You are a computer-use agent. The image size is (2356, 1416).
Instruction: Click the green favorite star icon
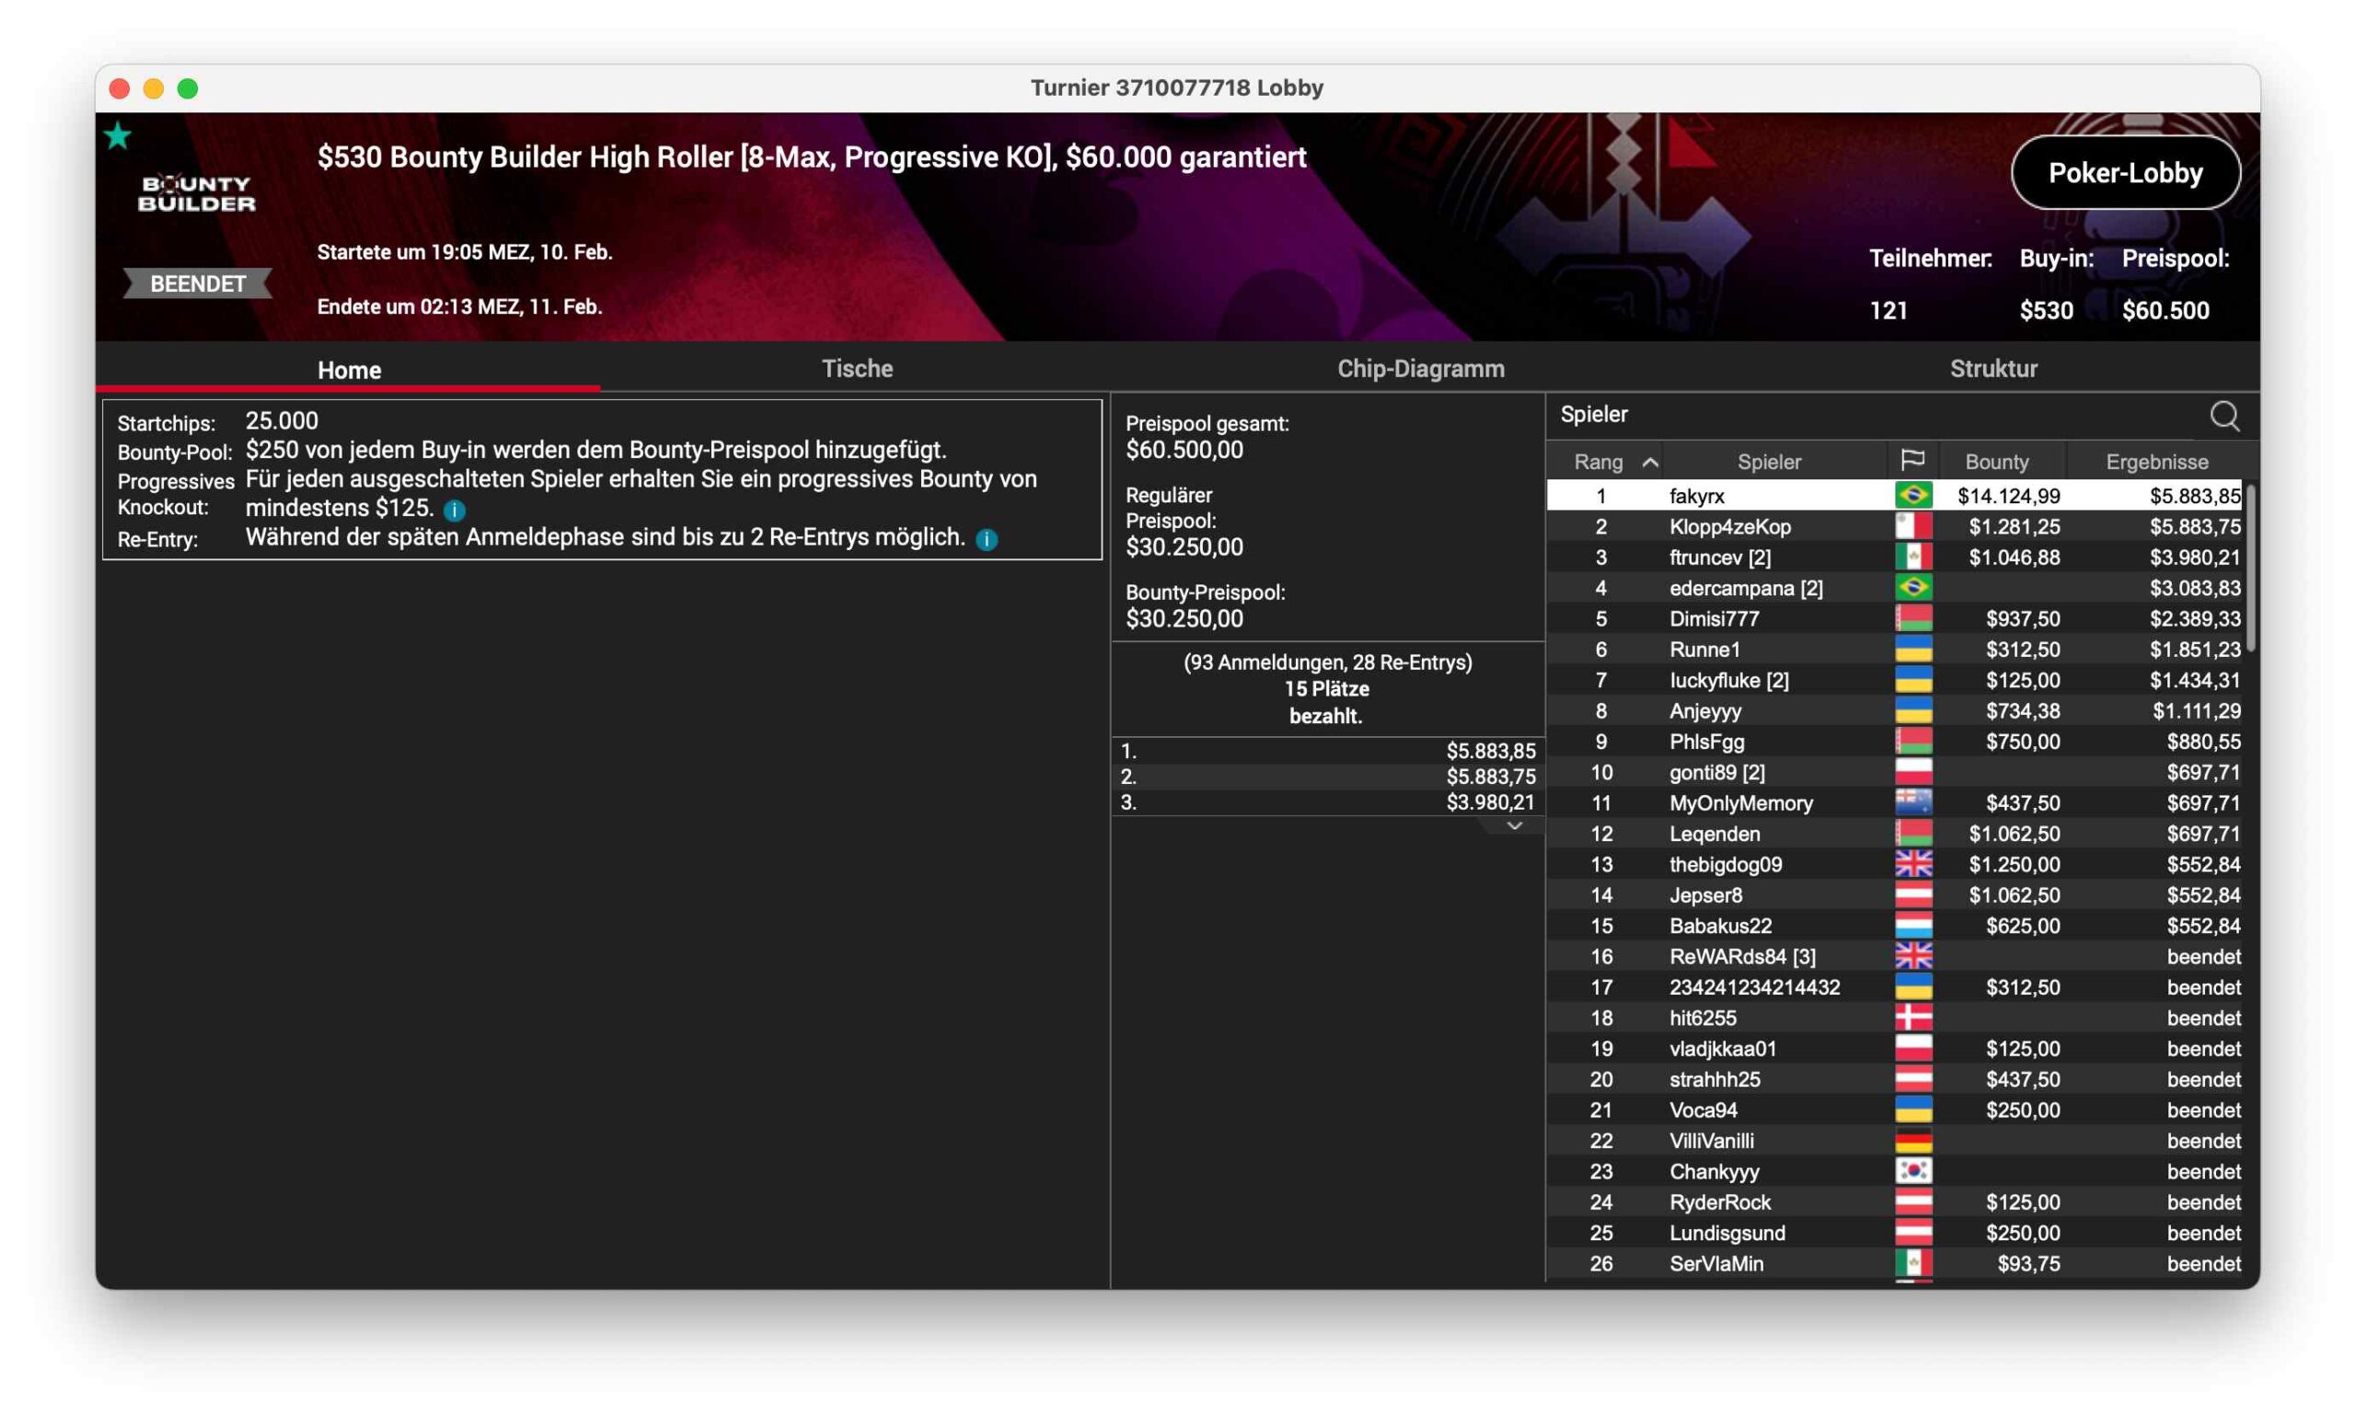point(118,136)
